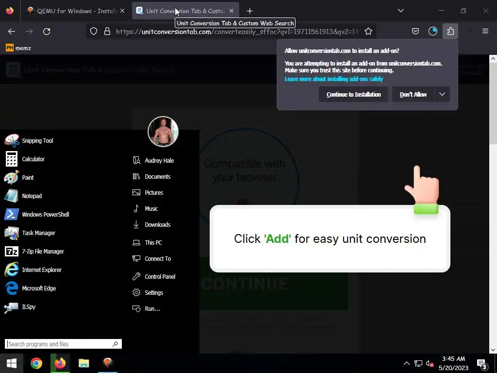Open the Firefox hamburger application menu
Image resolution: width=497 pixels, height=373 pixels.
(x=485, y=32)
